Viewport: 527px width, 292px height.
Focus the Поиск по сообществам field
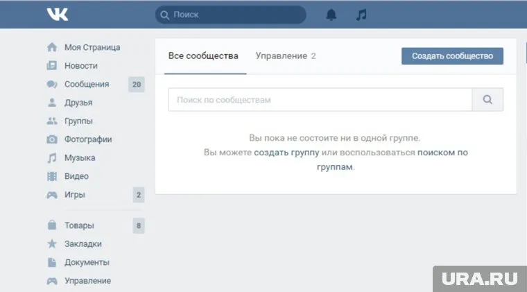click(320, 99)
